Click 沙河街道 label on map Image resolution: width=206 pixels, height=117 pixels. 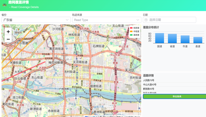point(58,29)
